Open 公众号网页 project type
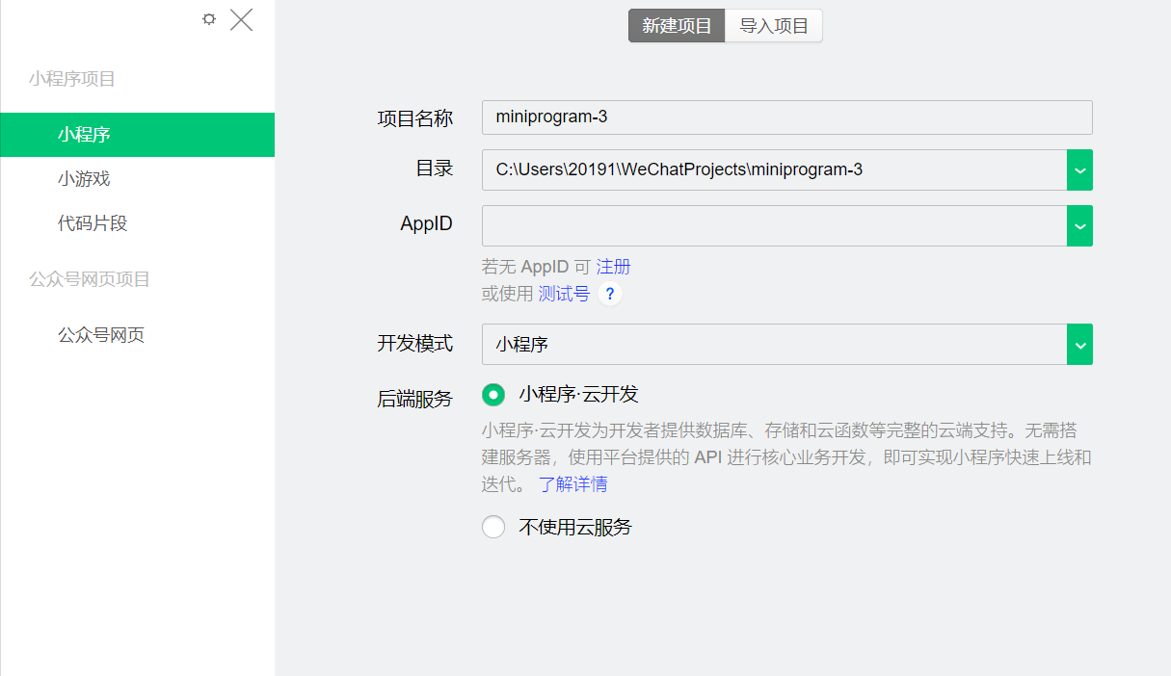The height and width of the screenshot is (676, 1171). coord(101,335)
